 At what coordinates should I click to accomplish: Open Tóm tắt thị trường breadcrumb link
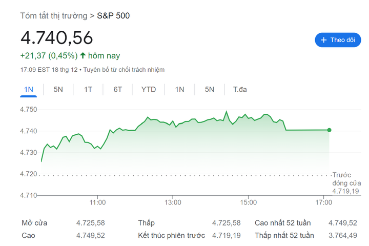[x=53, y=15]
